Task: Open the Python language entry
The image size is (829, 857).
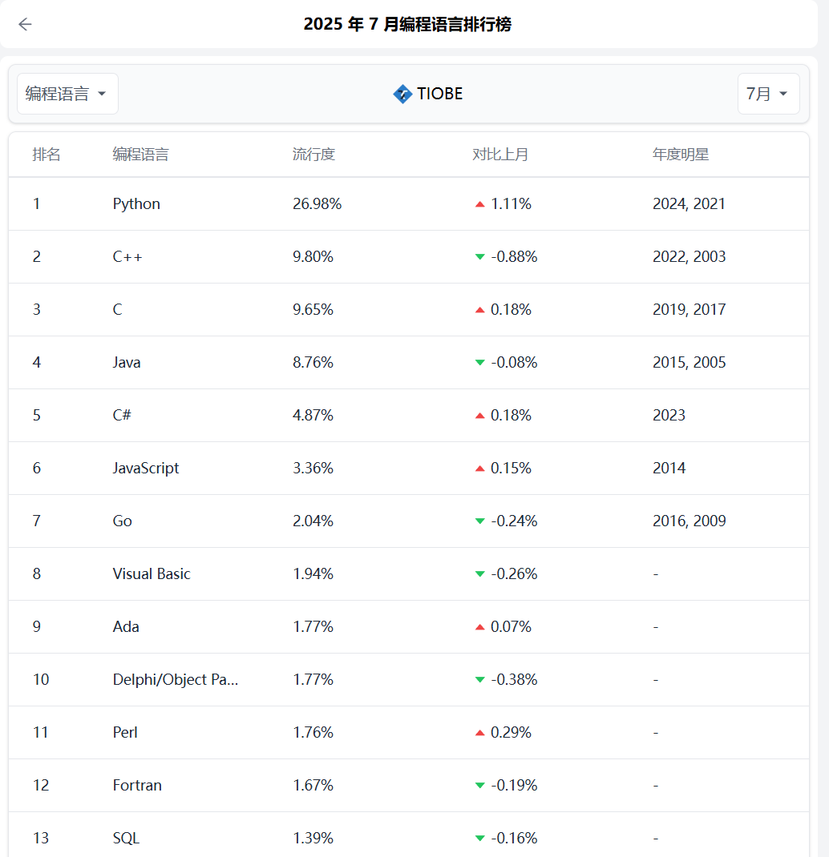Action: click(136, 204)
